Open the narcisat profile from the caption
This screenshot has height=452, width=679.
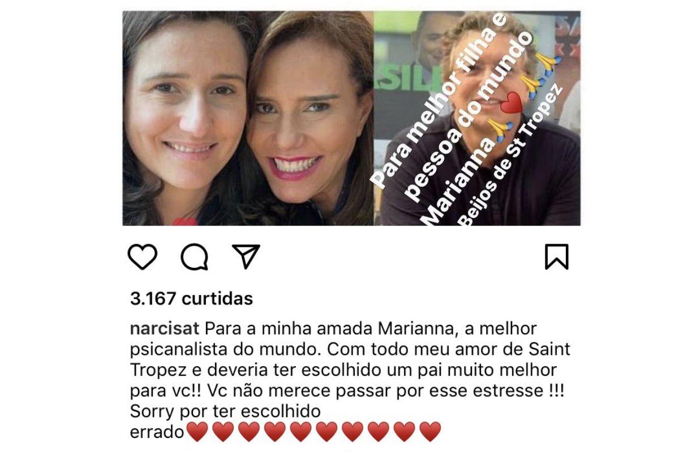coord(165,328)
